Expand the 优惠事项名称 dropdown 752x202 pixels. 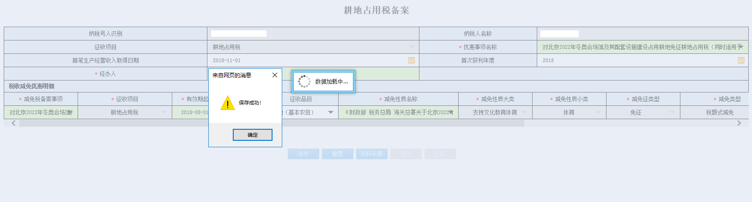click(740, 47)
